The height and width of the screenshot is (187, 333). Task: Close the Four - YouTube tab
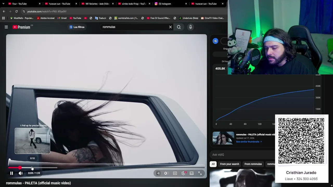click(40, 4)
